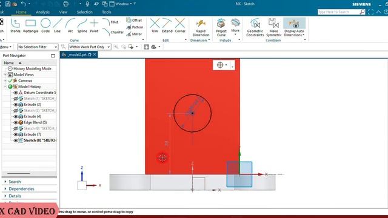This screenshot has height=218, width=388.
Task: Toggle visibility of Sketch (1)
Action: 16,98
